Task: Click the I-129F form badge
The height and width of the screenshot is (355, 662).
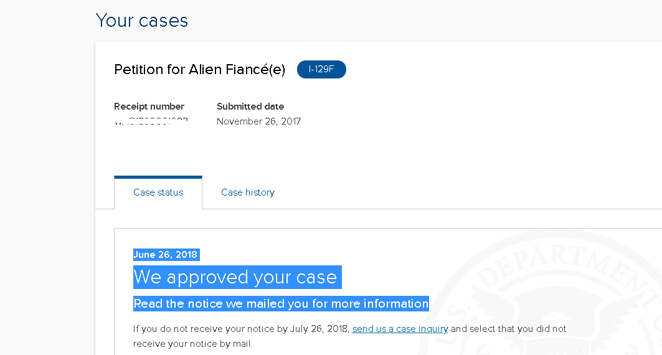Action: point(321,69)
